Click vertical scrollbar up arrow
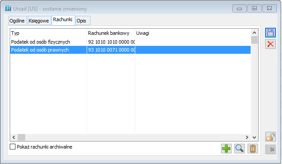This screenshot has width=282, height=164. pos(254,33)
